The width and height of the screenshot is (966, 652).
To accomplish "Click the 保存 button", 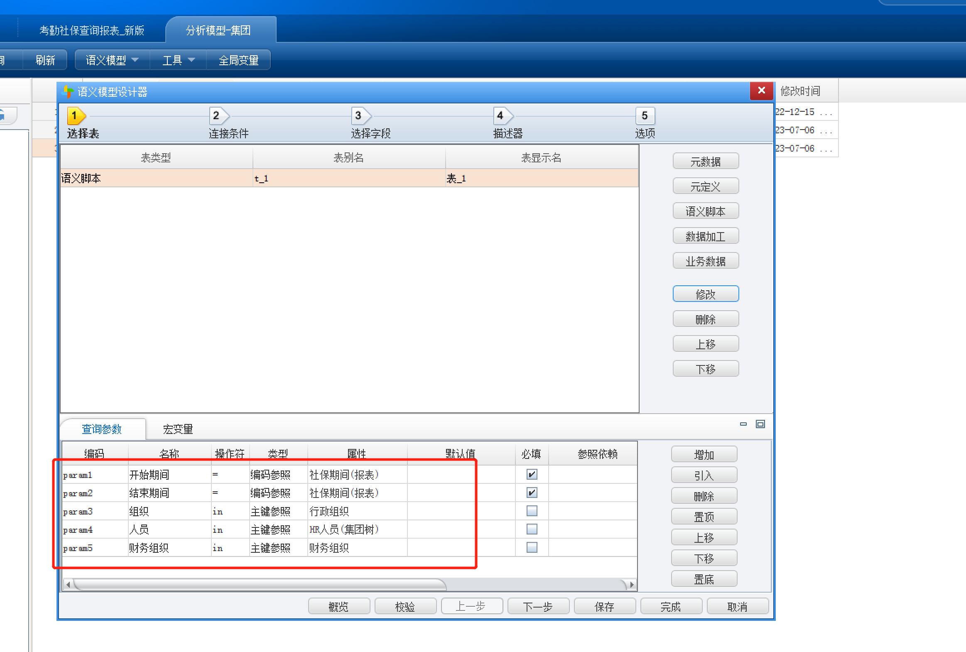I will [605, 607].
